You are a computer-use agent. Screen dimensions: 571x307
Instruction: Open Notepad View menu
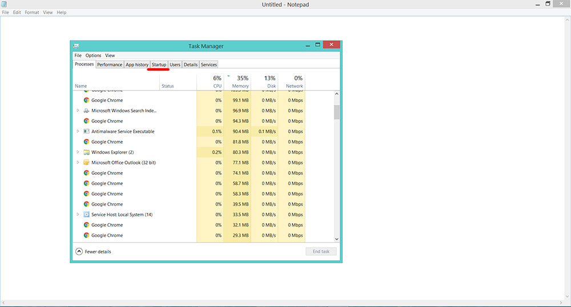pos(48,13)
